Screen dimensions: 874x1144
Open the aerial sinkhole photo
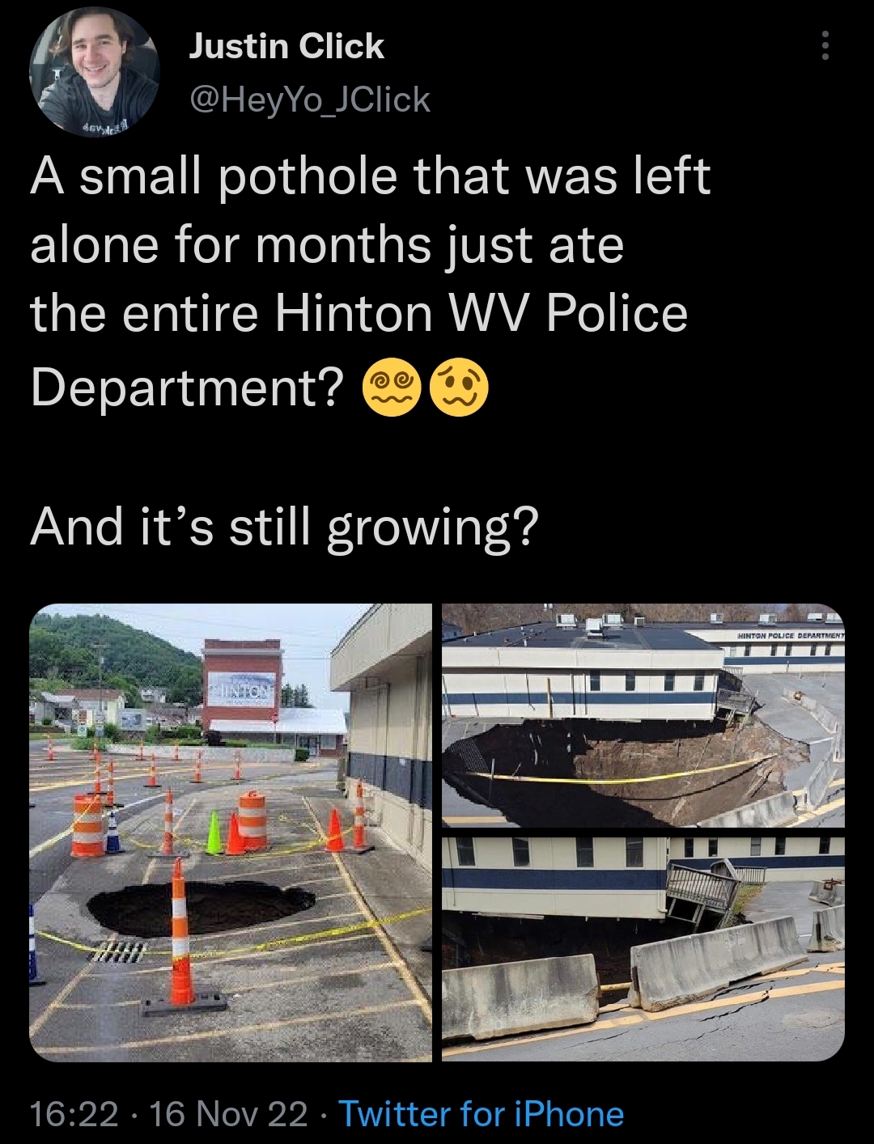(643, 715)
